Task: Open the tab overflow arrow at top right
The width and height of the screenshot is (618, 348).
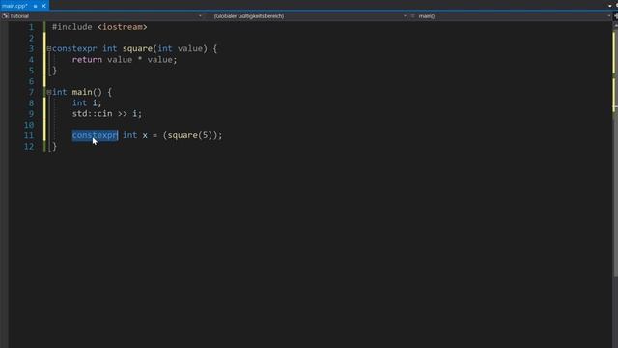Action: point(610,6)
